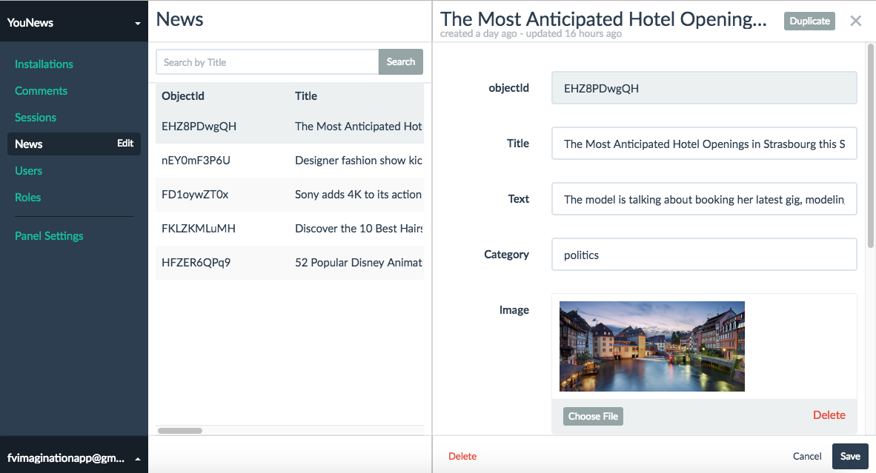Focus the Search by Title field
This screenshot has height=473, width=876.
[x=268, y=62]
